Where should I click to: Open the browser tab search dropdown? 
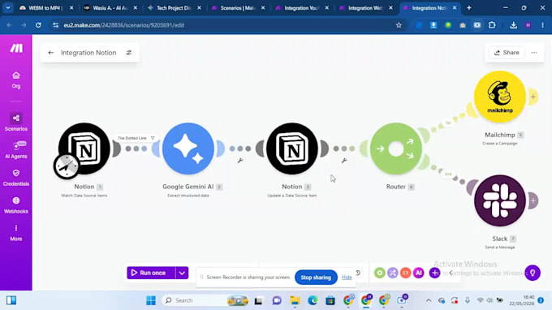pyautogui.click(x=8, y=8)
